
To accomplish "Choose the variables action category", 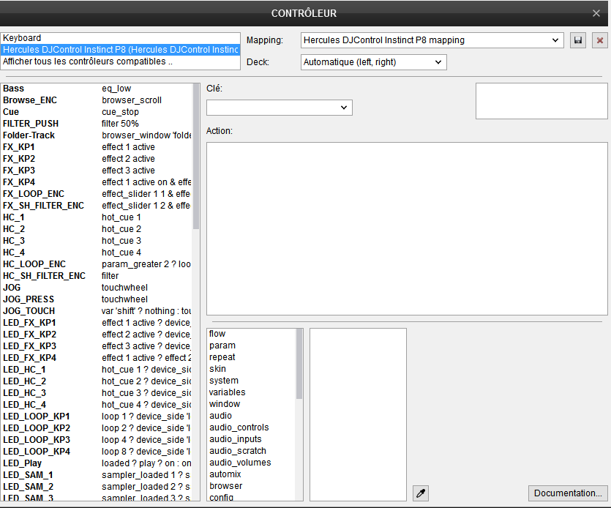I will pos(252,392).
